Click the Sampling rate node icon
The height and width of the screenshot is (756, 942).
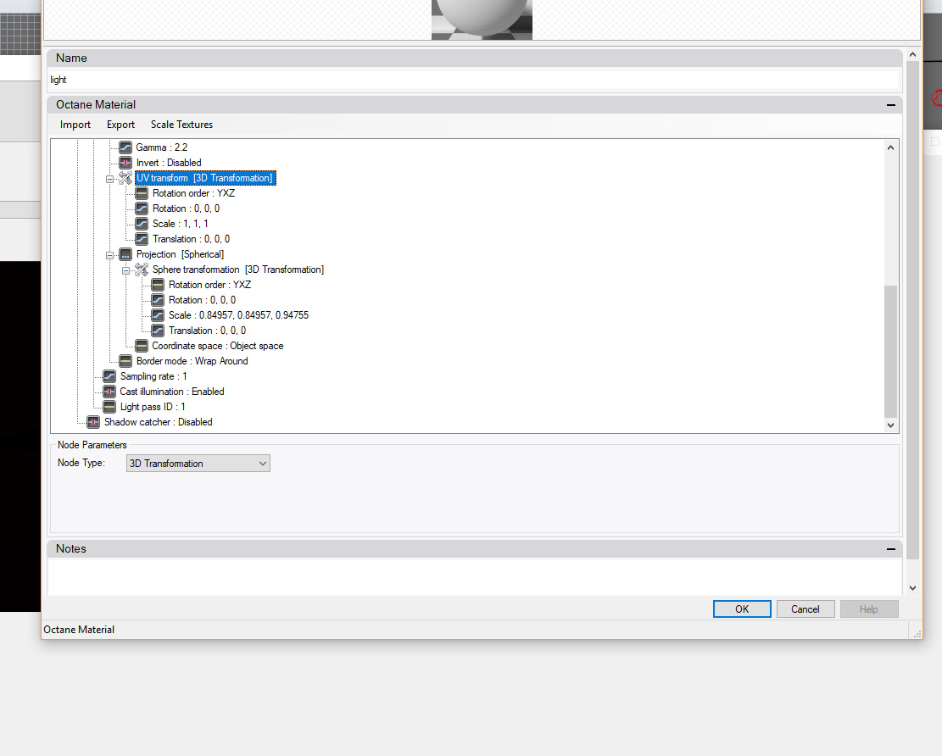(109, 376)
